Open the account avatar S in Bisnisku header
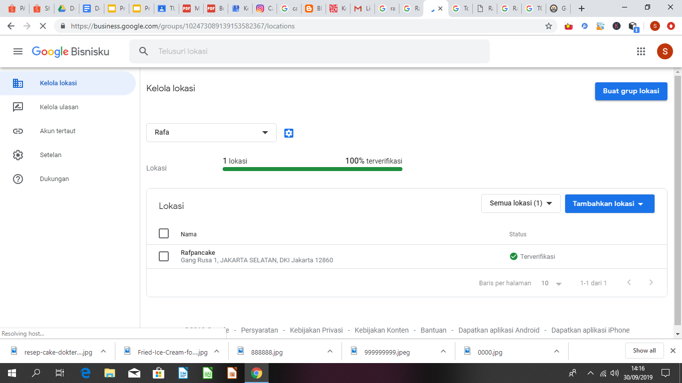The height and width of the screenshot is (383, 682). (x=665, y=51)
